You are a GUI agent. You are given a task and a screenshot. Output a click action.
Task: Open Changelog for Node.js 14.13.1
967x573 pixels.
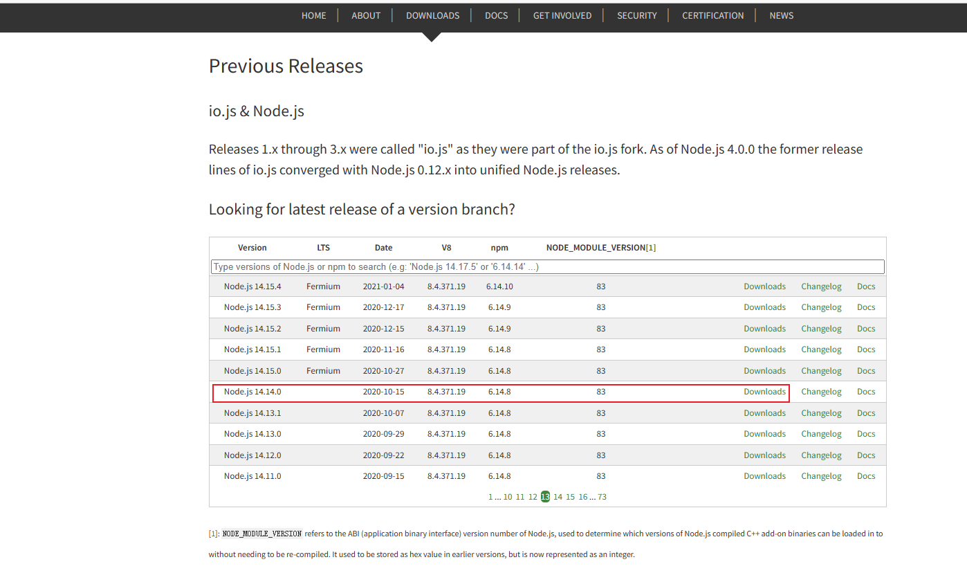point(821,413)
